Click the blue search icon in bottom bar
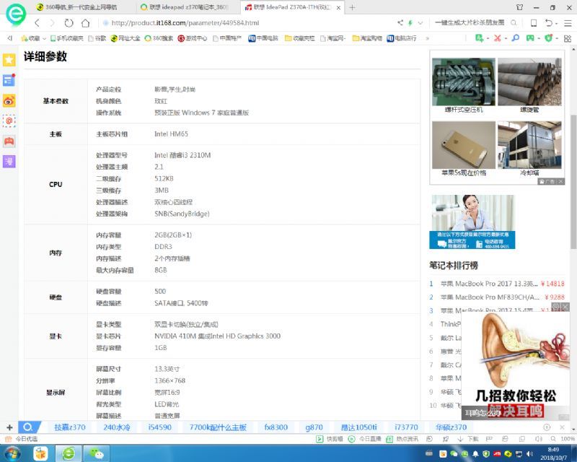The height and width of the screenshot is (462, 577). pos(28,427)
